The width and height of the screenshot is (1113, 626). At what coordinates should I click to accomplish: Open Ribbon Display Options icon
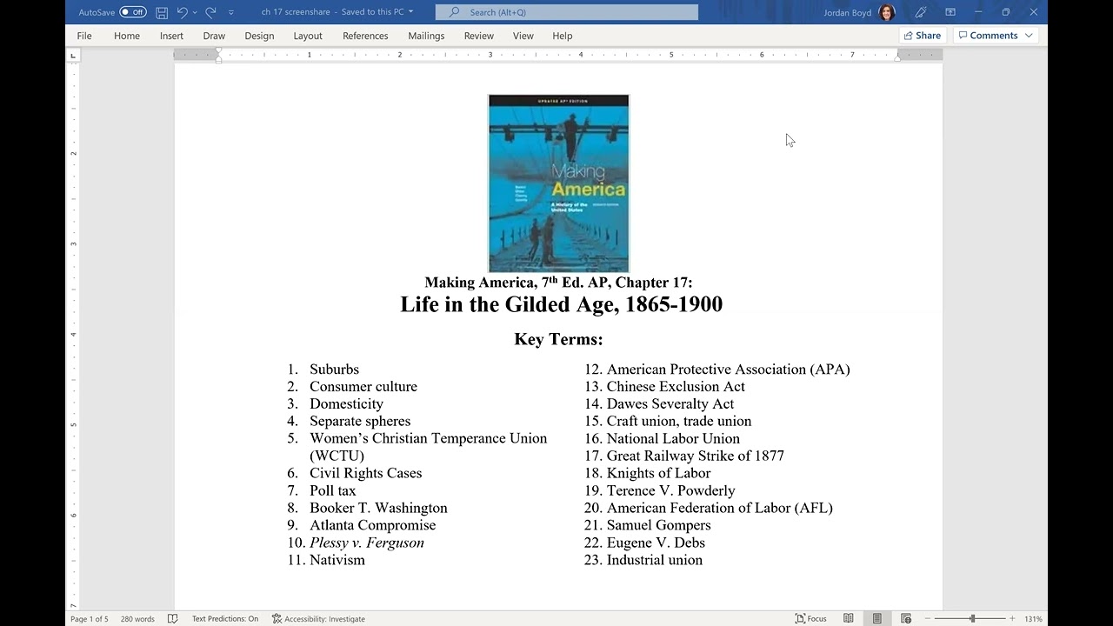tap(950, 12)
